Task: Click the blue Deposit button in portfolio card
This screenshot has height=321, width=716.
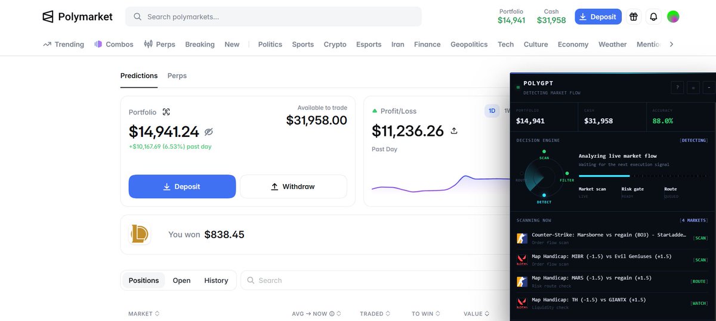Action: [182, 186]
